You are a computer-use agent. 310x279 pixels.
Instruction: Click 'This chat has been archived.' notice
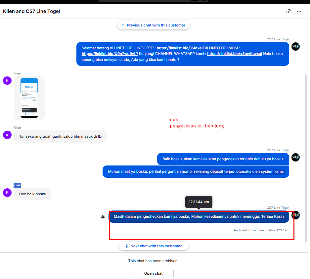tap(153, 261)
